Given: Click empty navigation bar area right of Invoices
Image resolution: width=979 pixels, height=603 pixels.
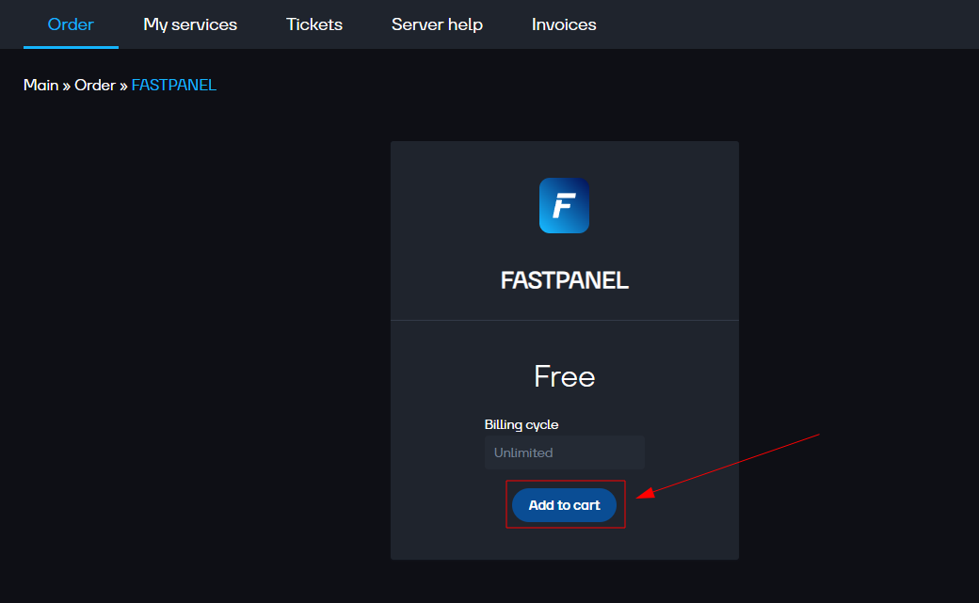Looking at the screenshot, I should point(791,24).
